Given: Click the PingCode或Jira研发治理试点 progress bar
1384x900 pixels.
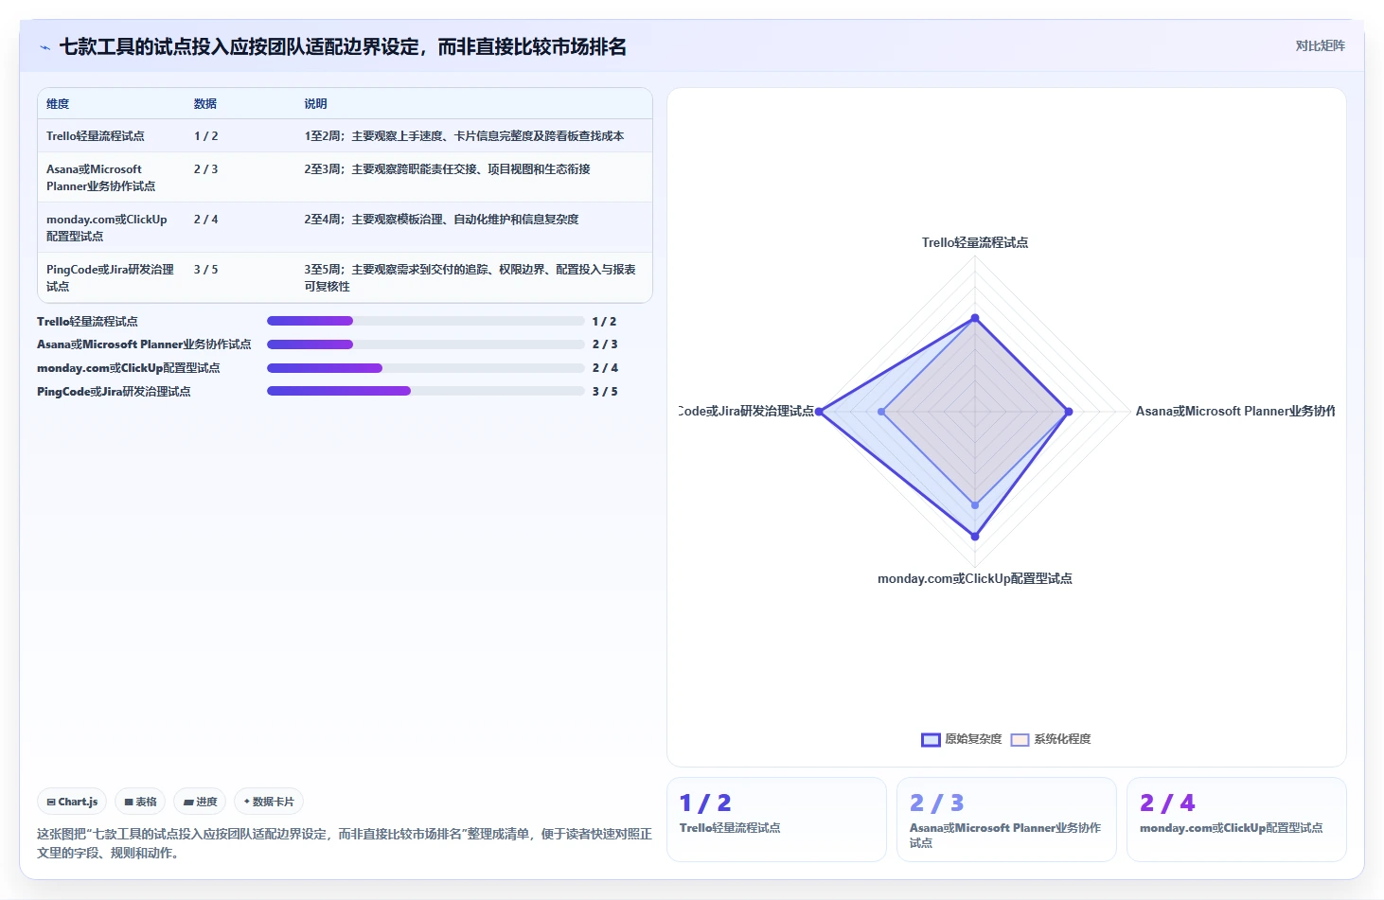Looking at the screenshot, I should 425,391.
